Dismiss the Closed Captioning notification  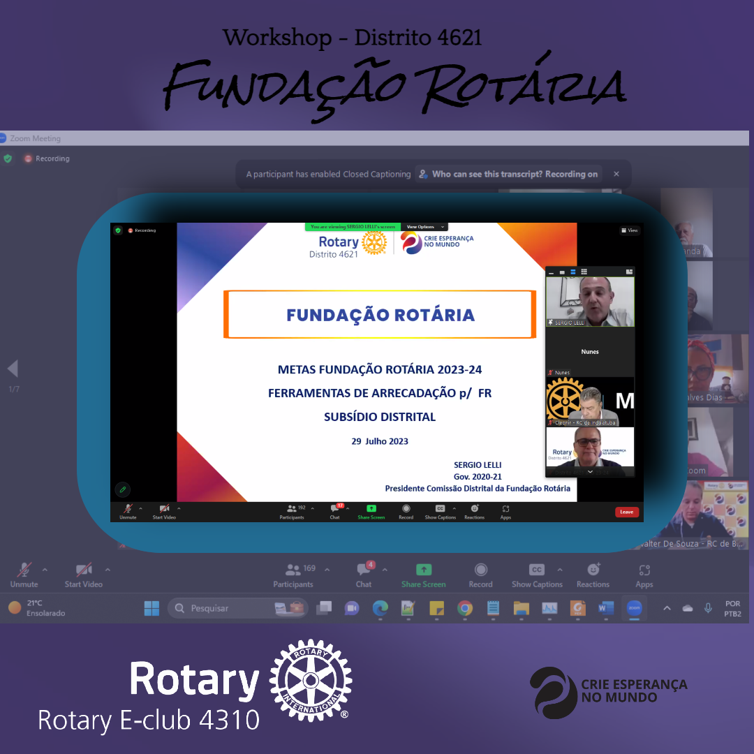pyautogui.click(x=616, y=174)
